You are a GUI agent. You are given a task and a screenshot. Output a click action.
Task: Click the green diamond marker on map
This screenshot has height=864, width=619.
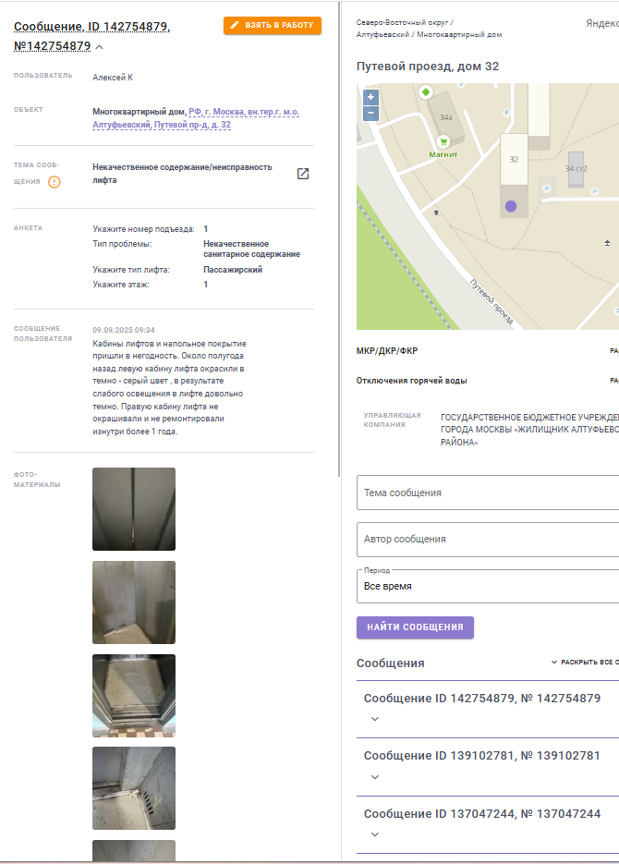click(425, 92)
